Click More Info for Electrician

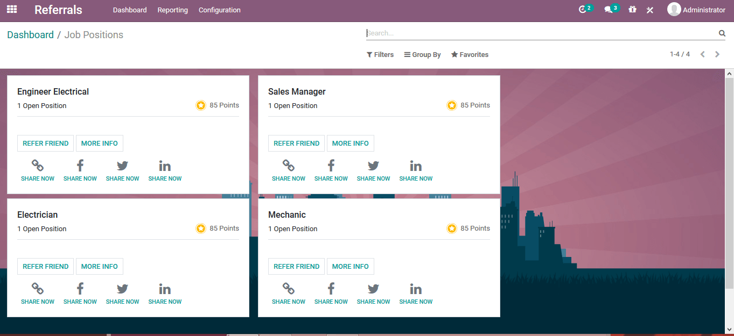(100, 267)
